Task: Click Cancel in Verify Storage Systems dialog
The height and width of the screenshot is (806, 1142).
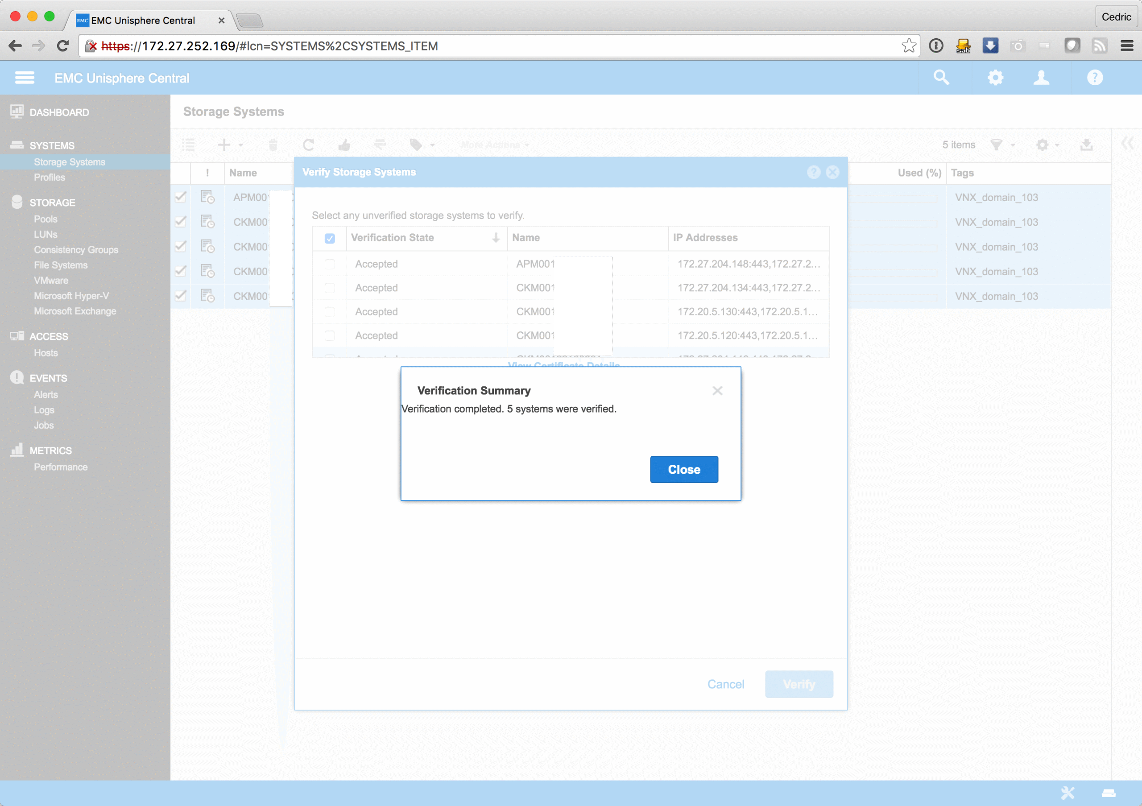Action: pos(726,684)
